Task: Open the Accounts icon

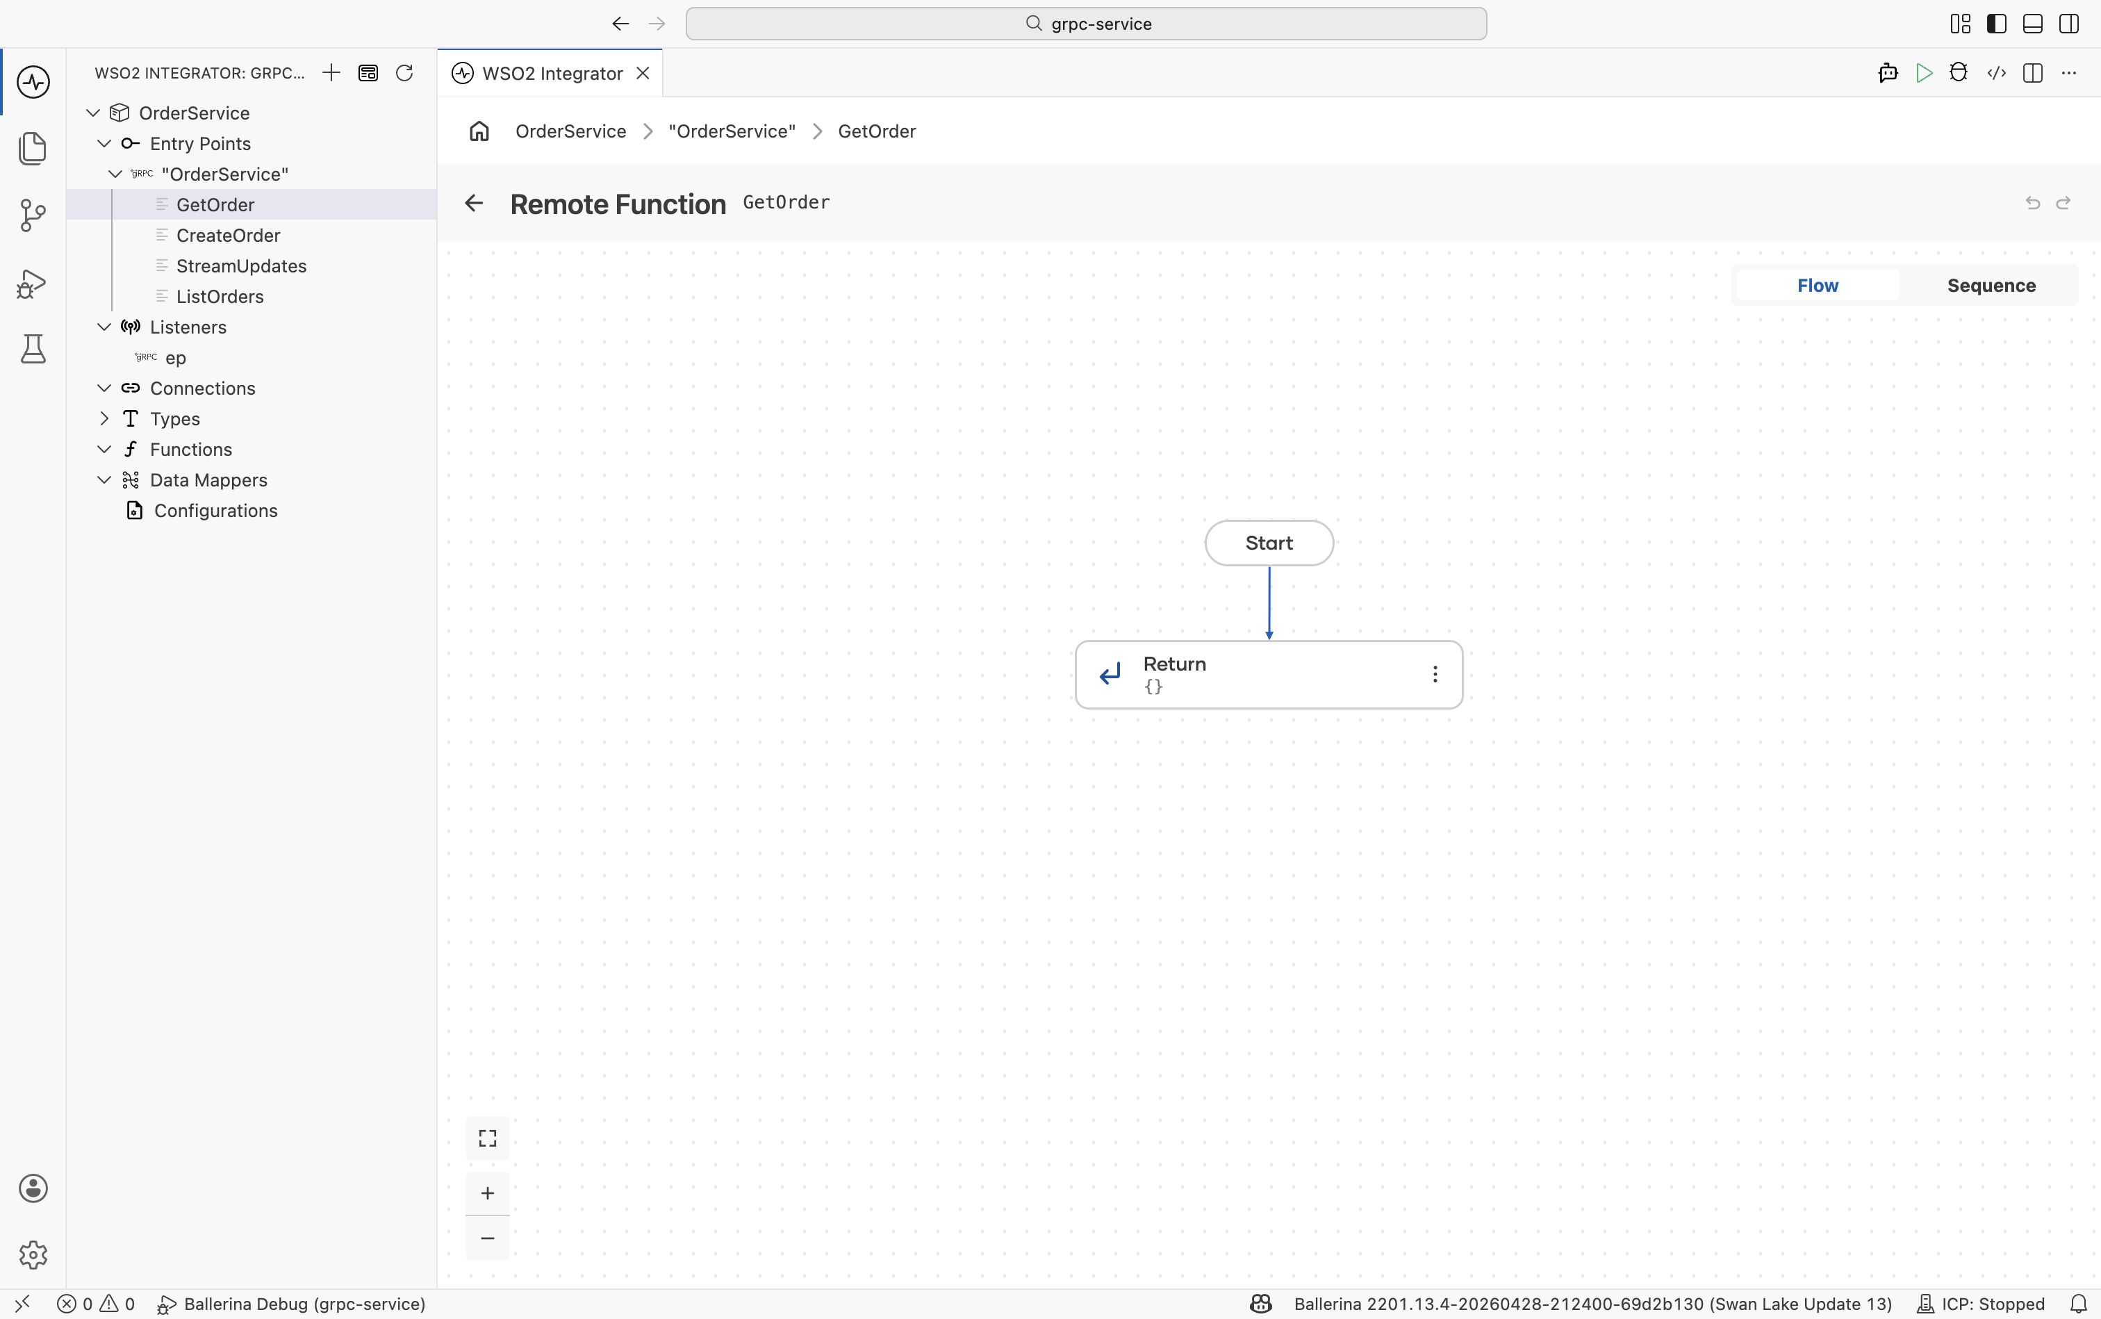Action: [x=33, y=1188]
